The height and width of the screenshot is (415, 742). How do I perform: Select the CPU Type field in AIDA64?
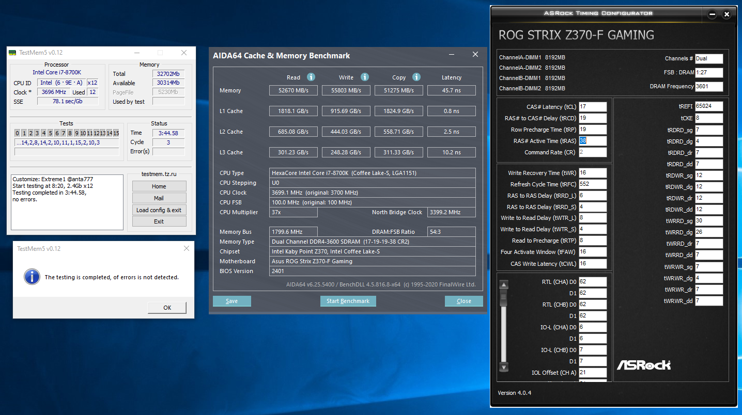[373, 173]
